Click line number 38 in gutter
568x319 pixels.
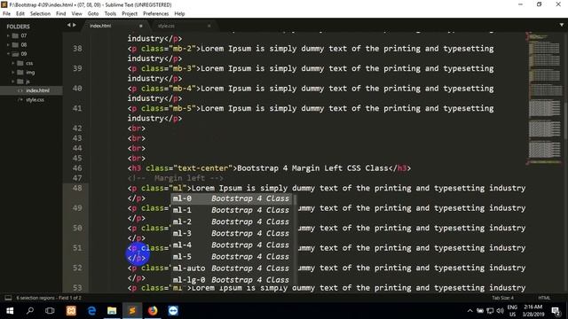tap(77, 49)
